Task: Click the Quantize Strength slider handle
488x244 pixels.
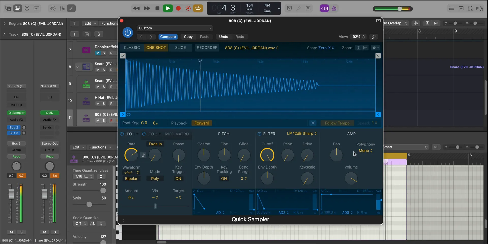Action: click(x=103, y=191)
